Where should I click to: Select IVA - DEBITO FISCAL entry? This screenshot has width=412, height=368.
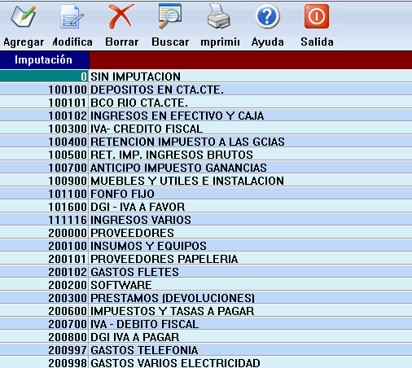pos(206,324)
